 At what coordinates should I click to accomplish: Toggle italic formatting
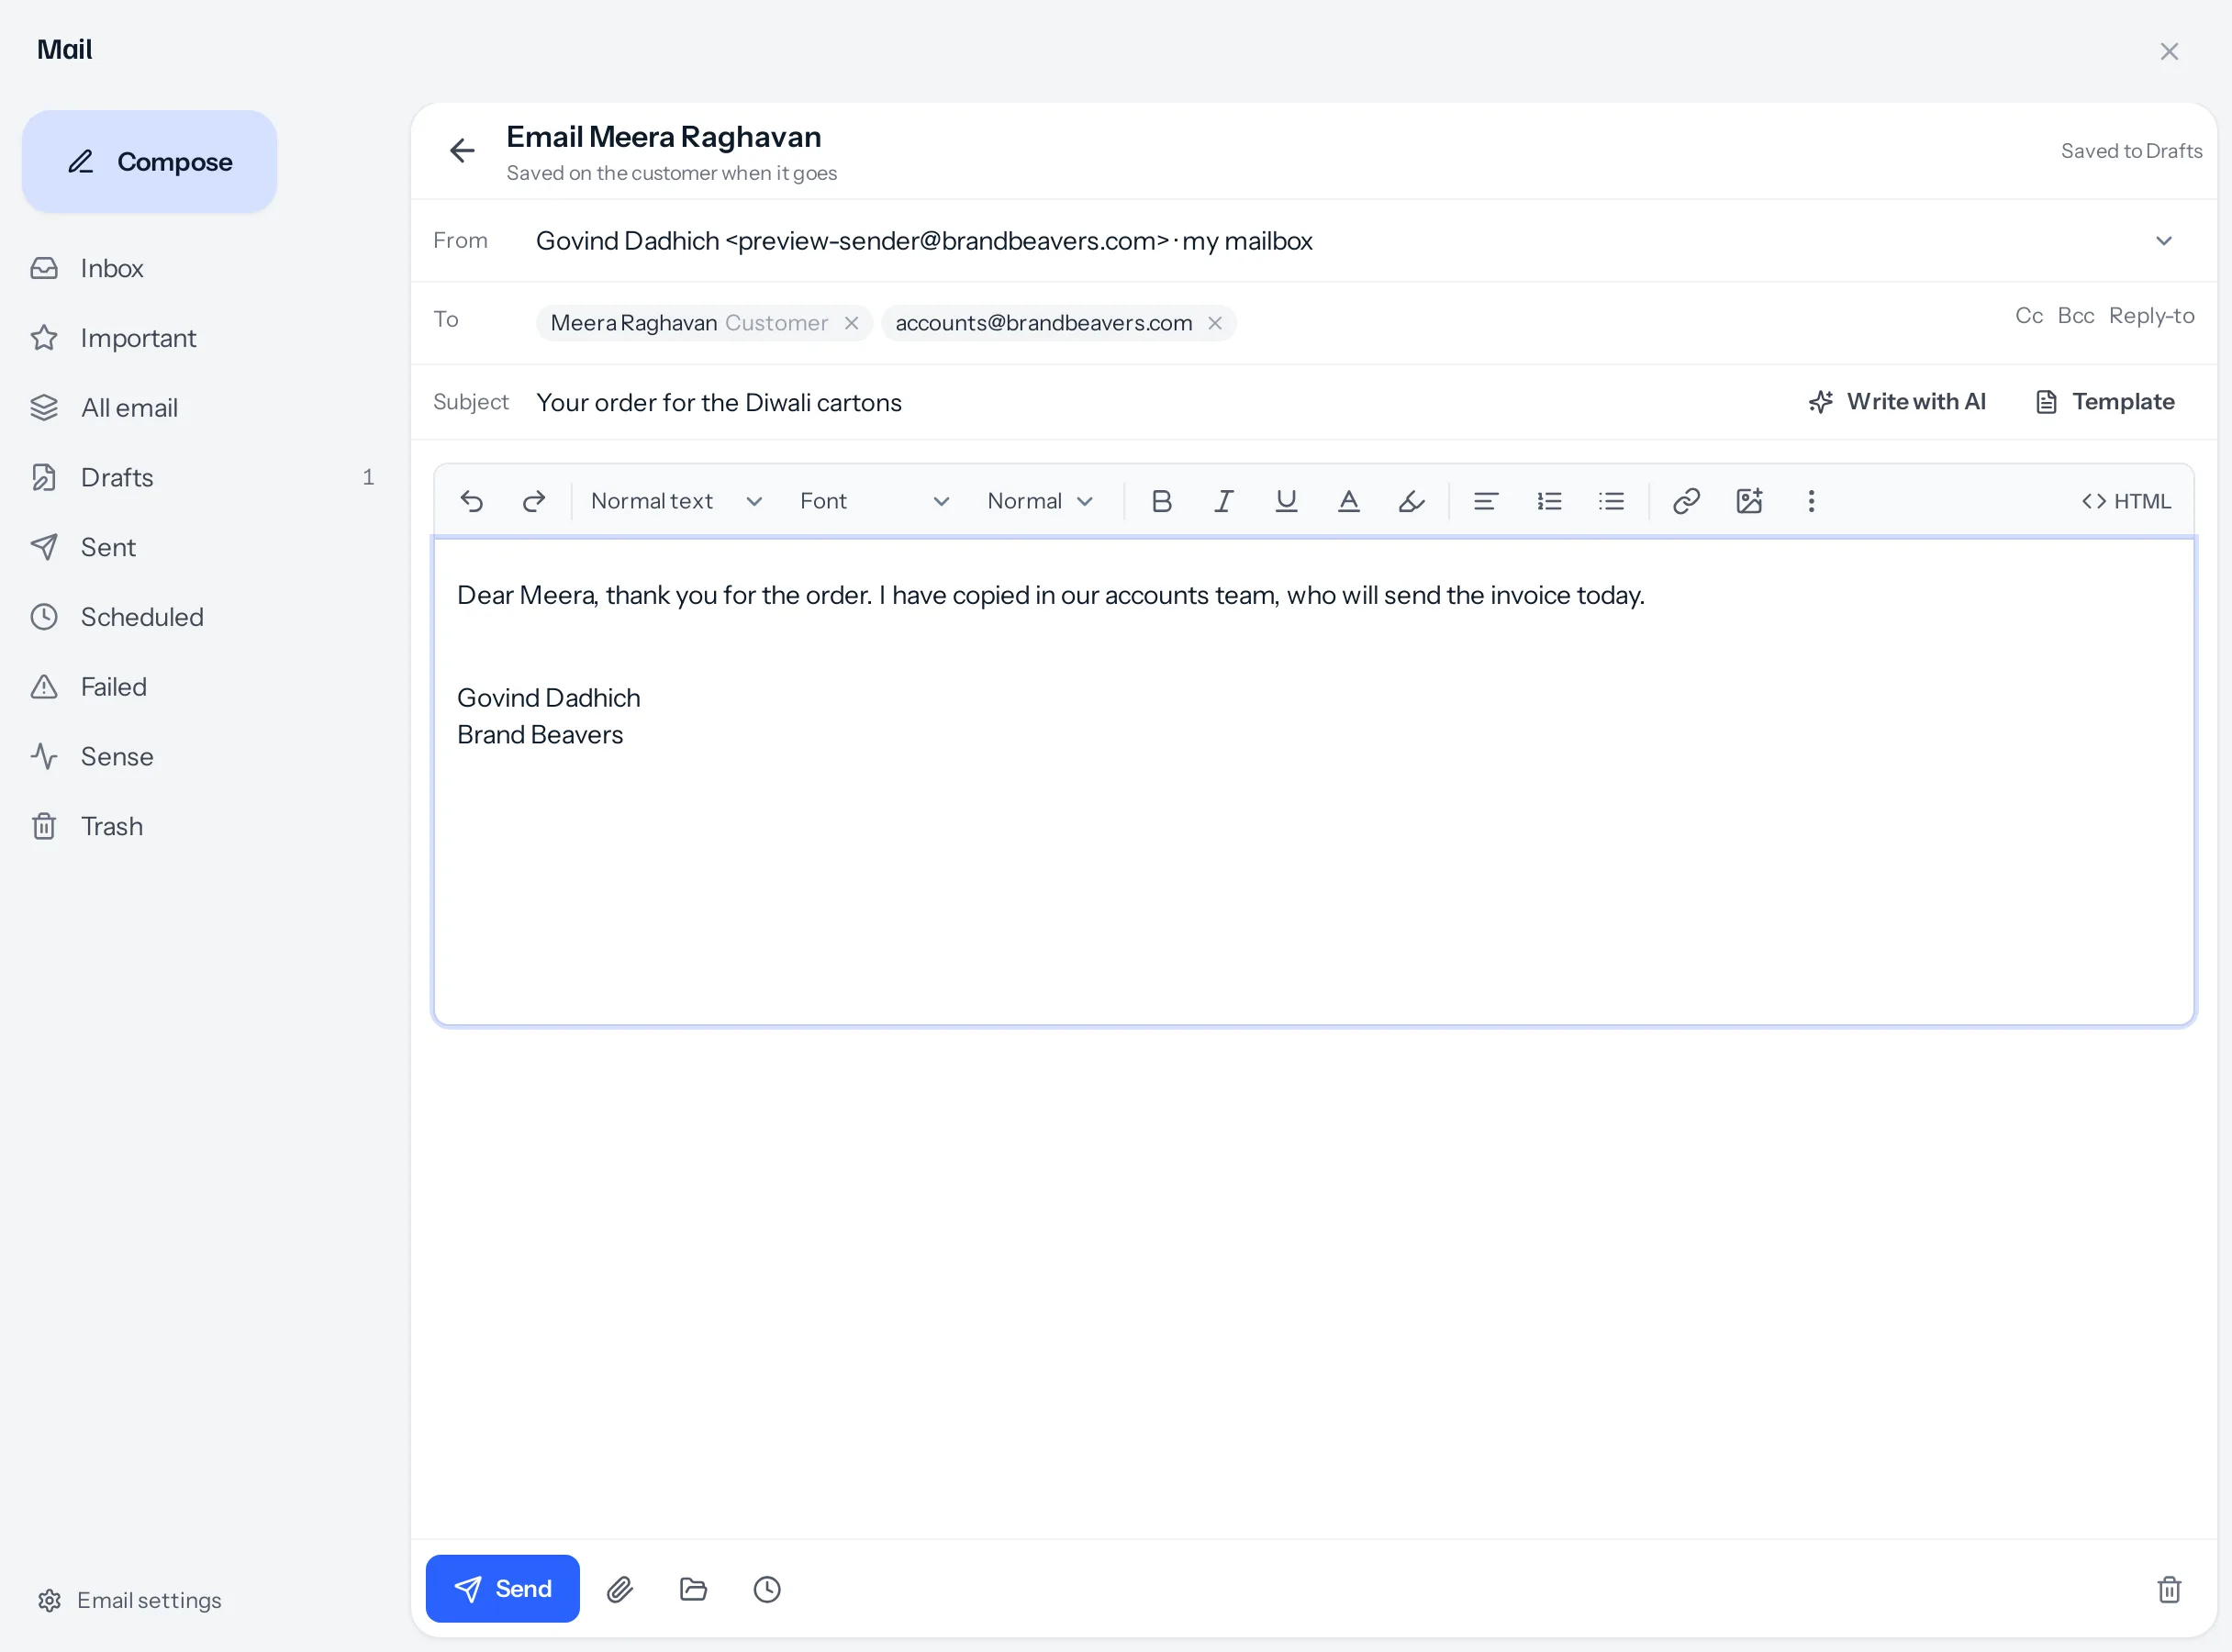(x=1224, y=501)
